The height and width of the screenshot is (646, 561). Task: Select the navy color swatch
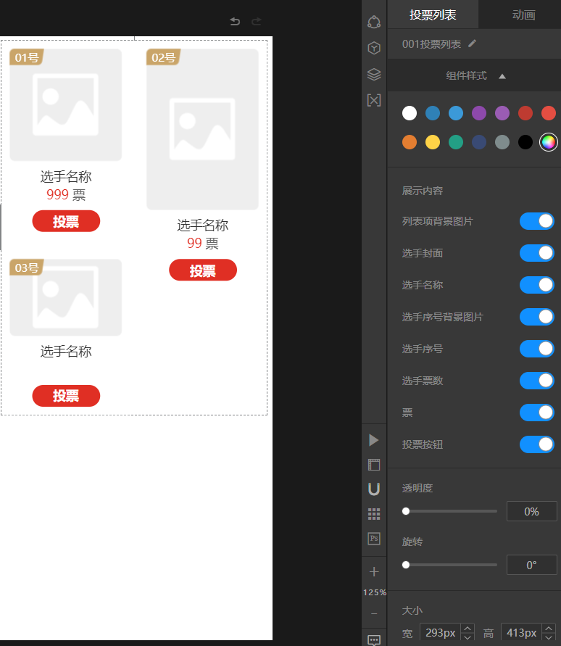click(479, 142)
